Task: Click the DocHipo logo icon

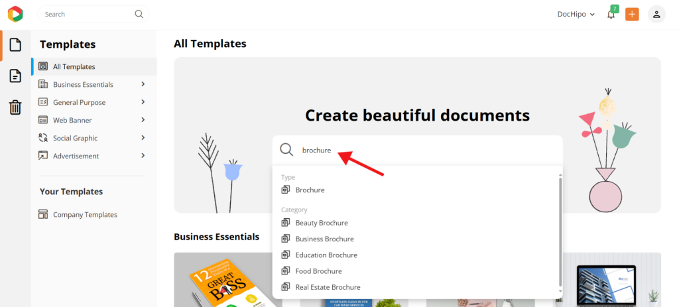Action: [x=15, y=14]
